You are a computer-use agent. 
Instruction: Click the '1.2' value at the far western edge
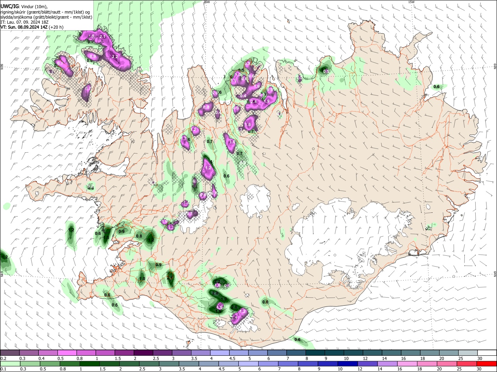(5, 257)
